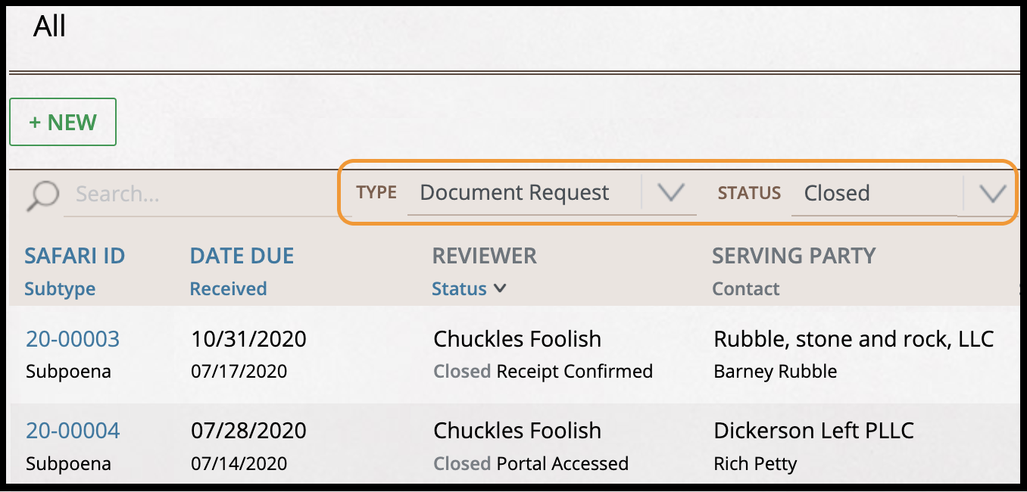Sort by Subtype subheader

[60, 289]
